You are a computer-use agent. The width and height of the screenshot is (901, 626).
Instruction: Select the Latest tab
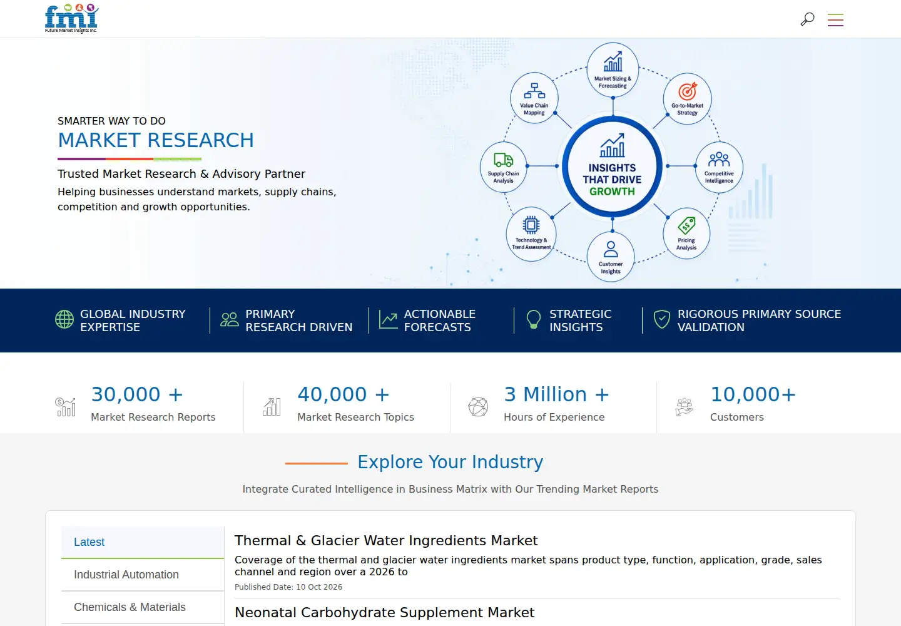(143, 542)
